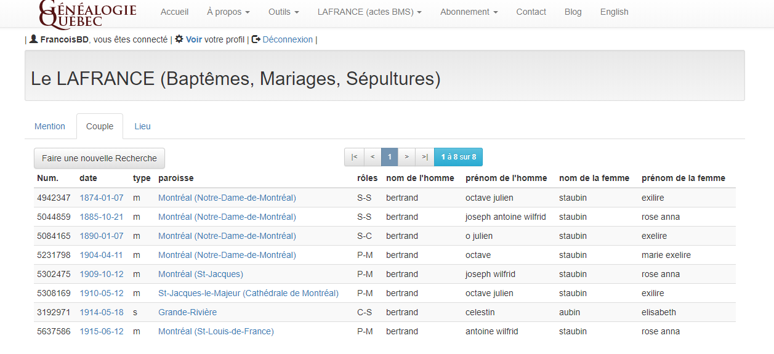Click Montréal (St-Jacques) parish link
This screenshot has height=354, width=774.
coord(201,274)
